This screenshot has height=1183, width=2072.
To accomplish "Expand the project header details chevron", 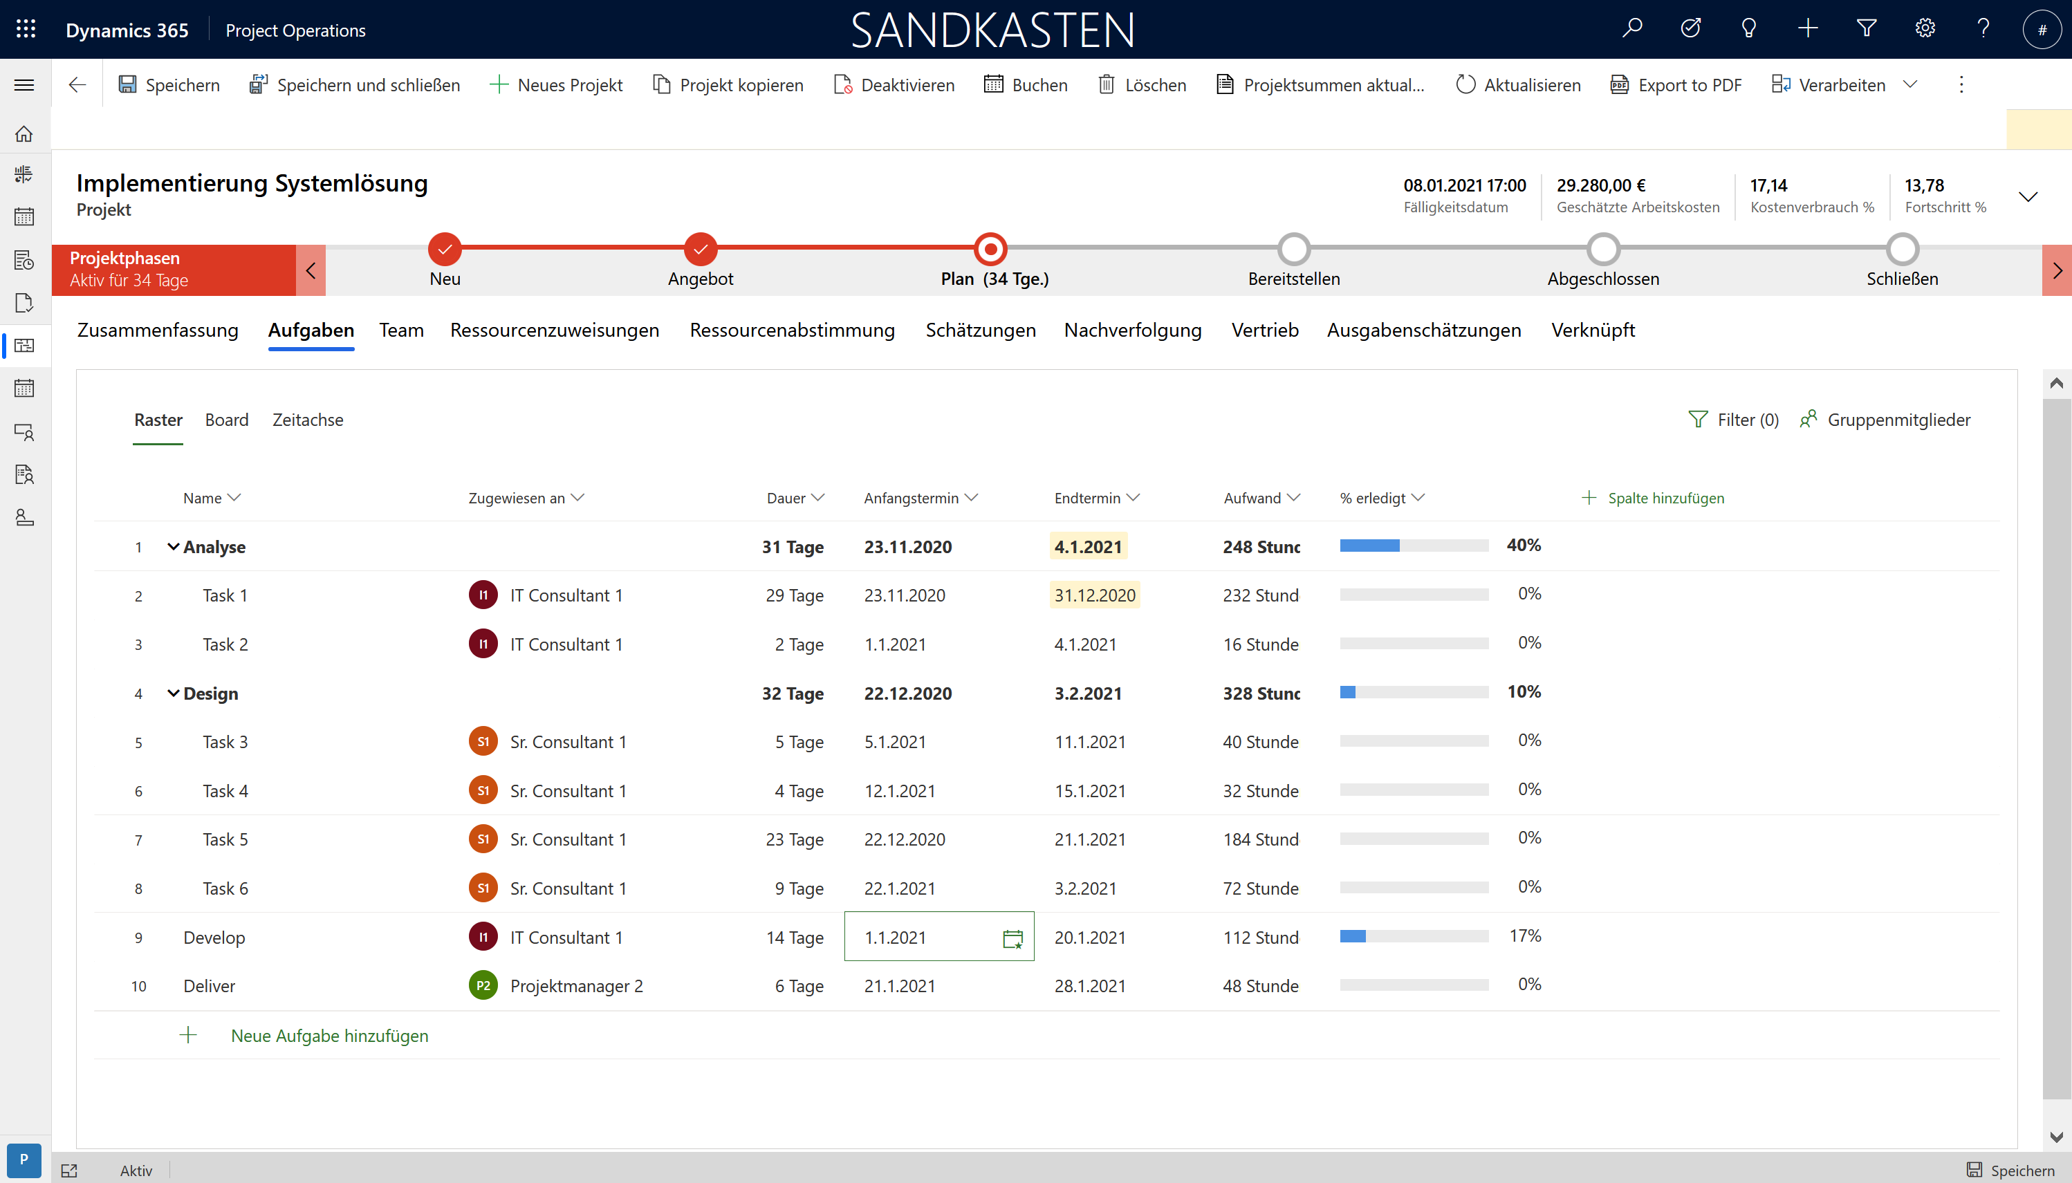I will click(2028, 196).
